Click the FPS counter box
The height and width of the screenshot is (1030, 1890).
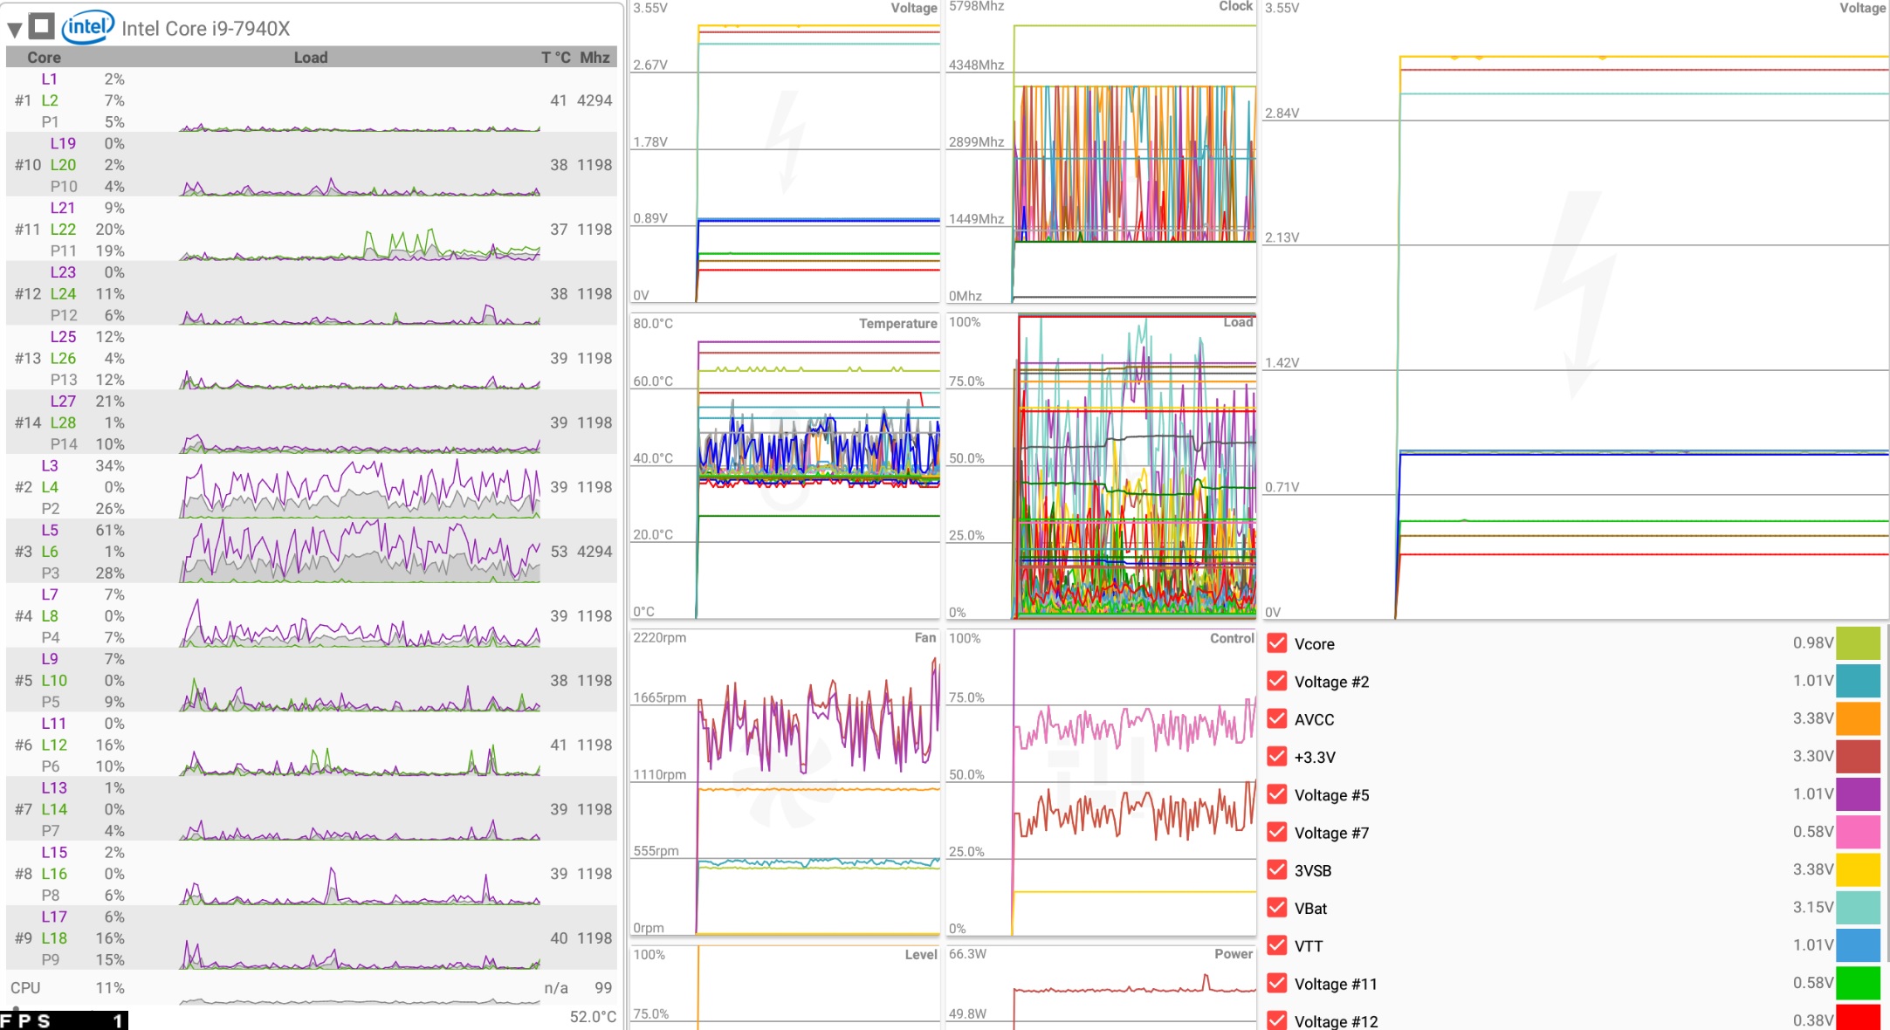(64, 1020)
